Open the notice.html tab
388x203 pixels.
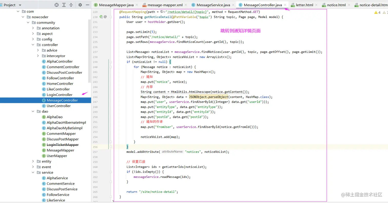tap(336, 5)
